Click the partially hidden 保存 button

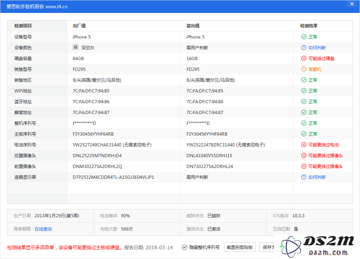[x=267, y=247]
